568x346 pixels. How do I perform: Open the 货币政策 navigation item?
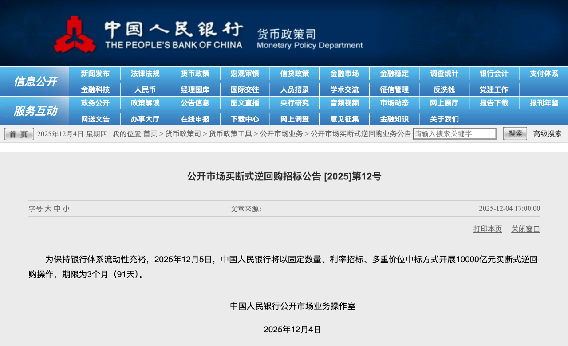coord(194,74)
